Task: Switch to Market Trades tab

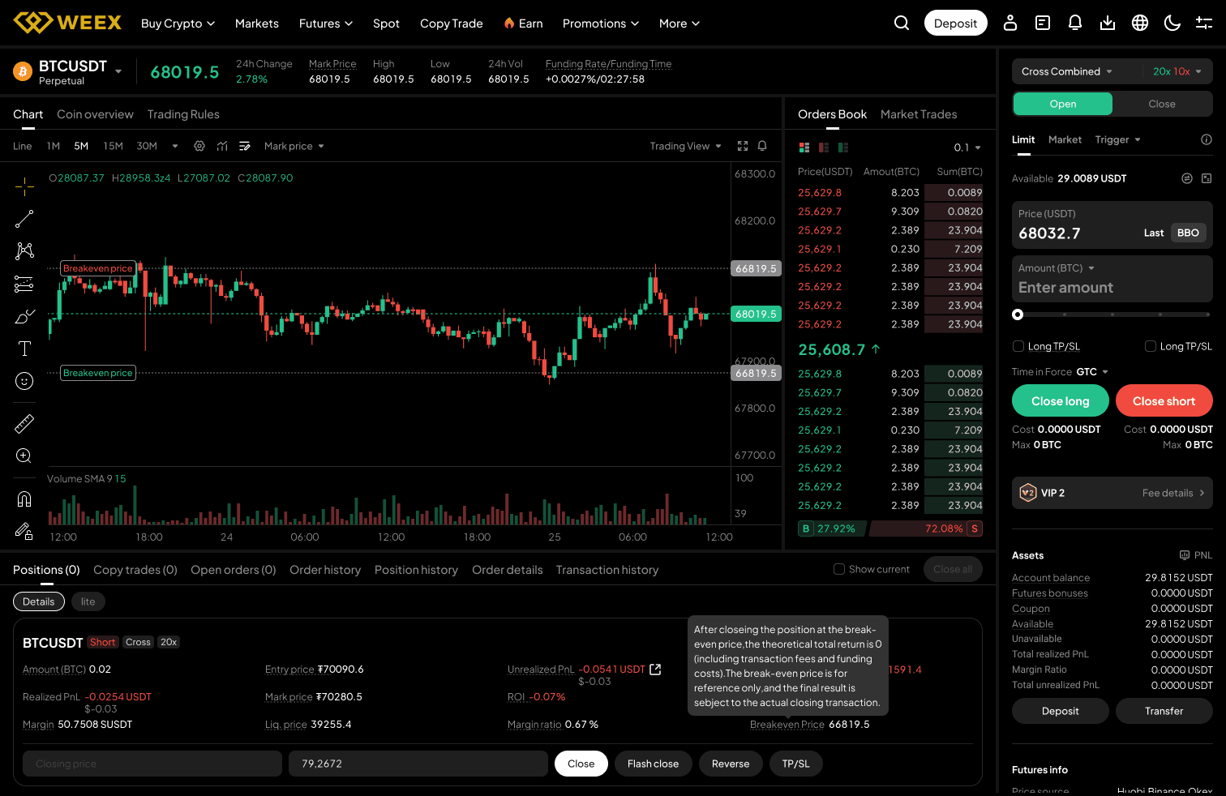Action: (918, 114)
